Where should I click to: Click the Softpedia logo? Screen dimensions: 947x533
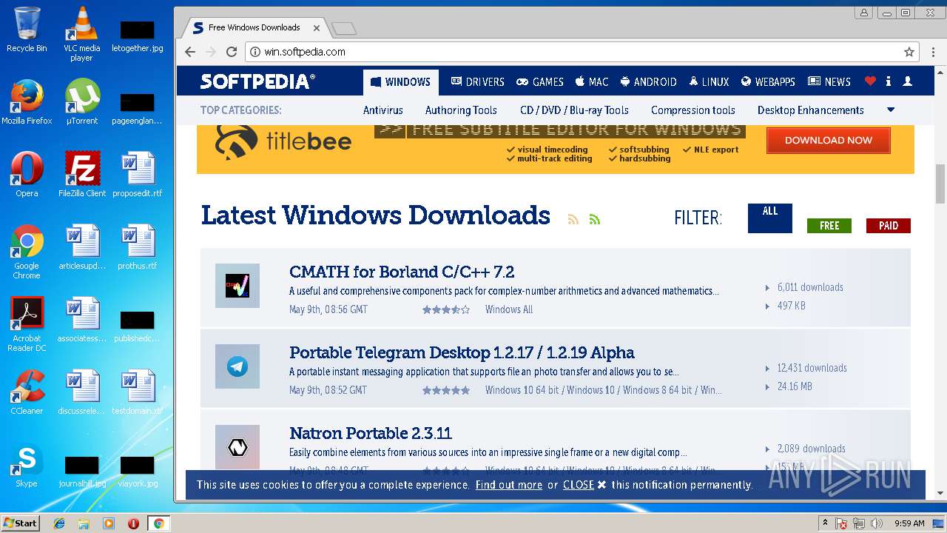point(257,81)
